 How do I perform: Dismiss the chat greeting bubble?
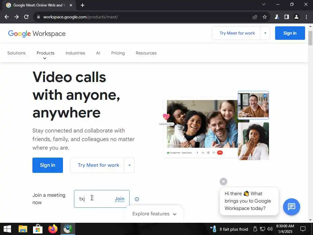tap(223, 181)
